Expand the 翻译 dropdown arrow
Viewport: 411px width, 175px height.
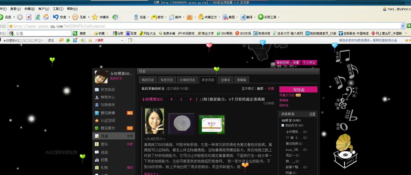[x=255, y=17]
